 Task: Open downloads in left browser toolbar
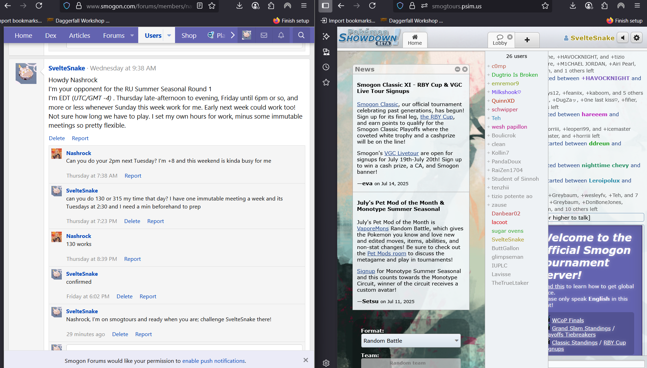click(239, 6)
